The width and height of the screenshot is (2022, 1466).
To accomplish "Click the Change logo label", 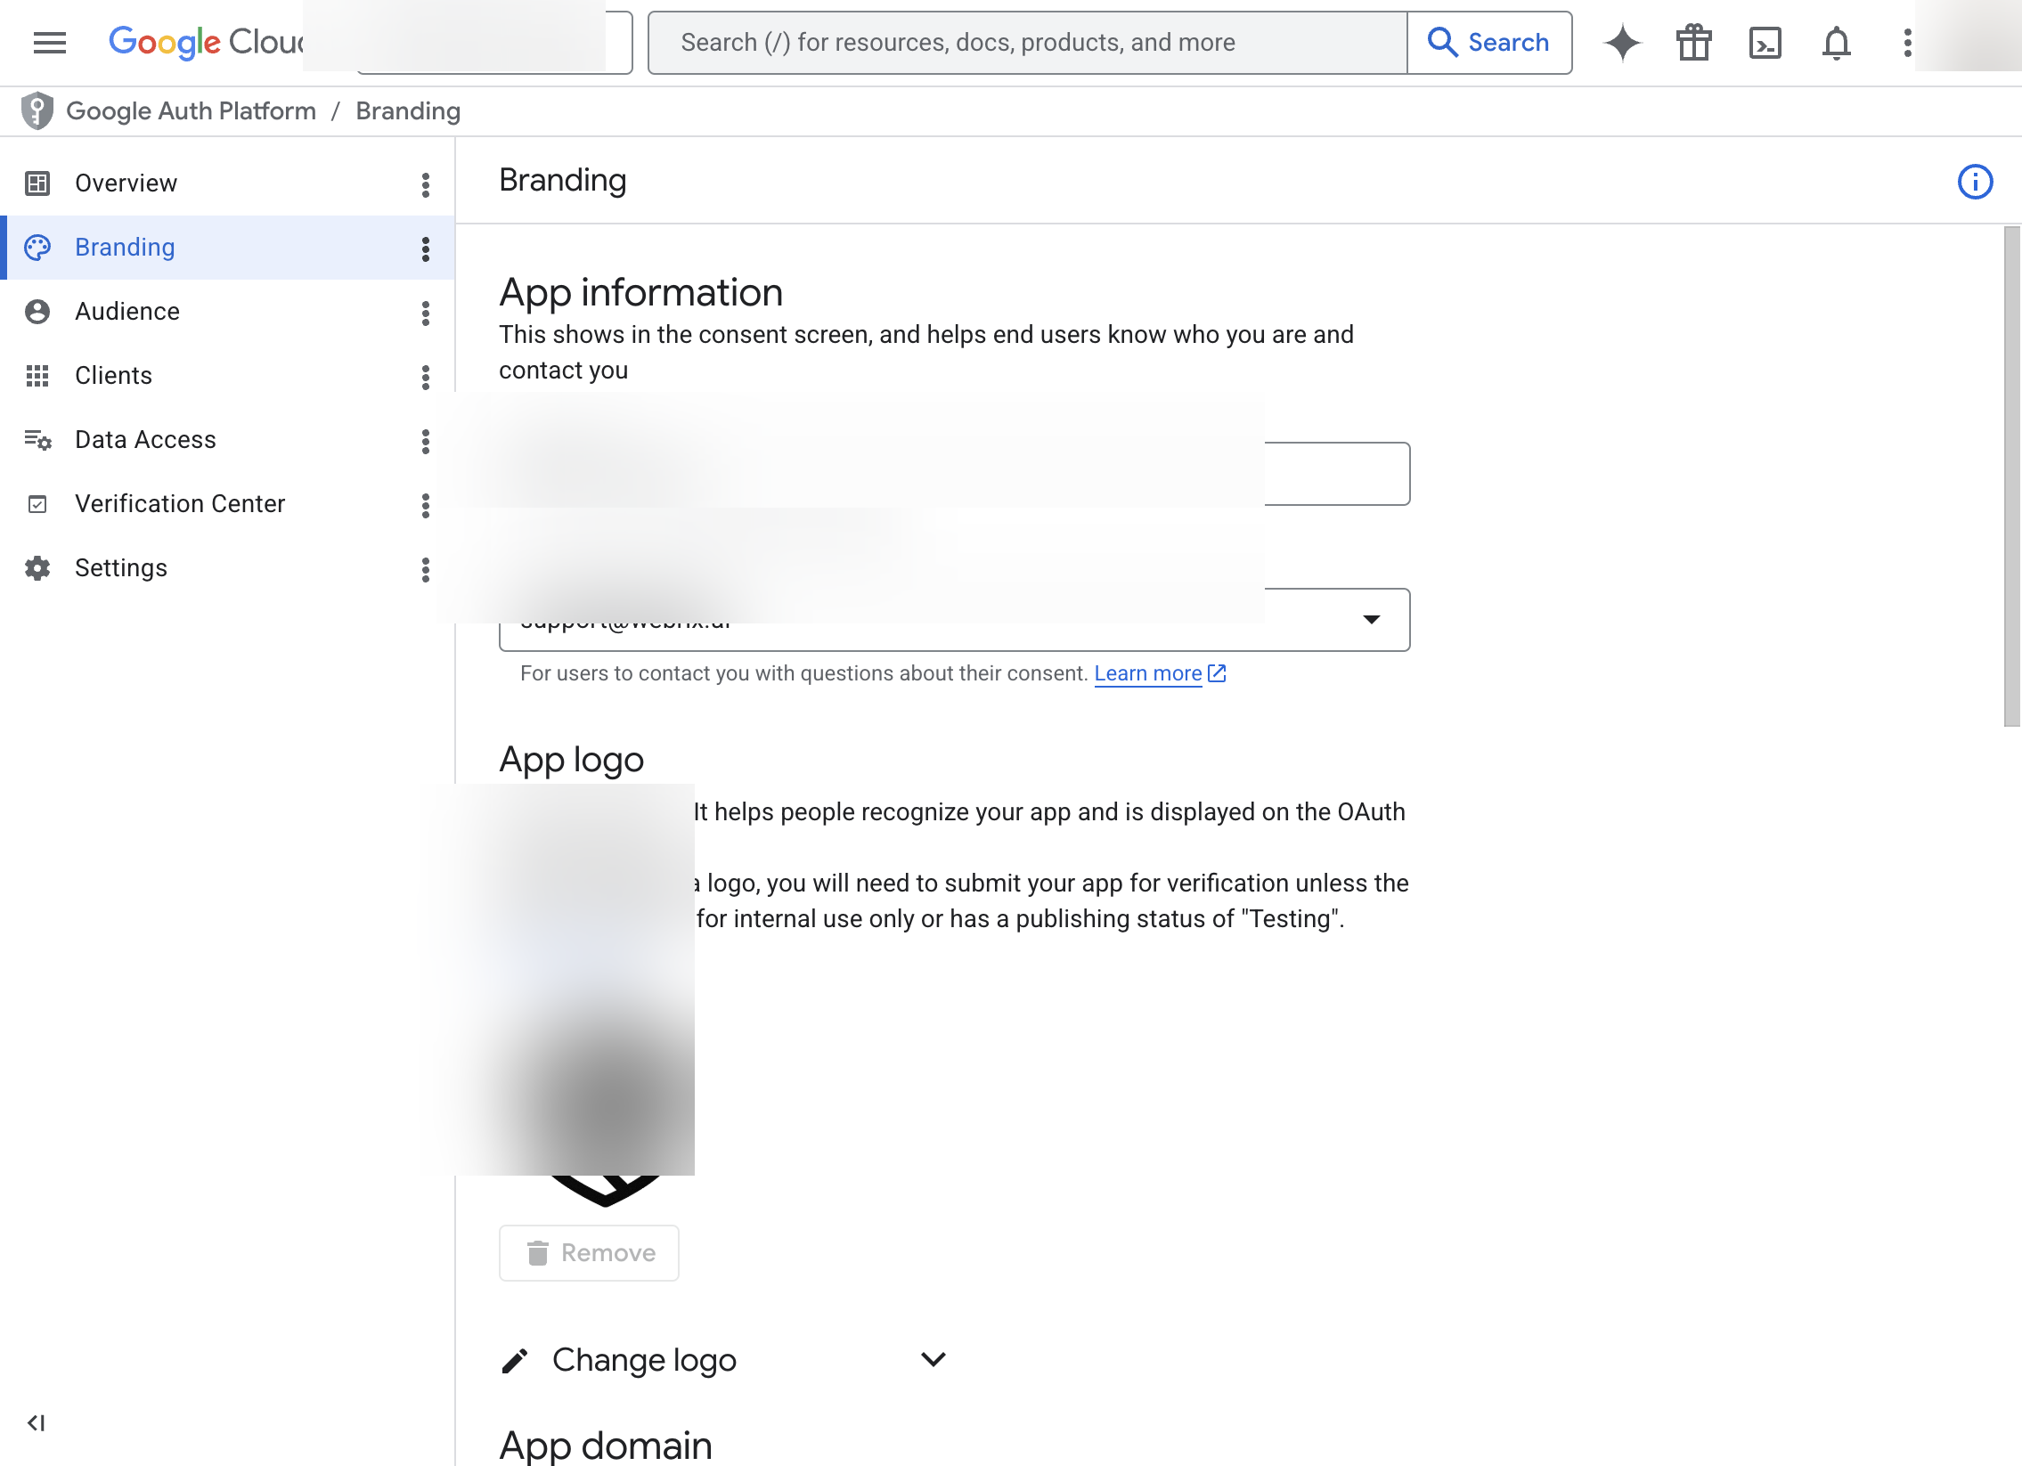I will coord(644,1359).
